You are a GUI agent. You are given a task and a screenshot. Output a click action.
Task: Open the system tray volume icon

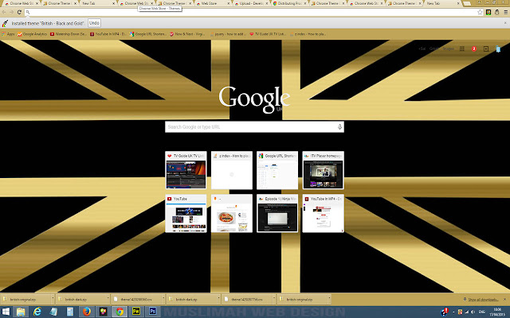(x=473, y=312)
